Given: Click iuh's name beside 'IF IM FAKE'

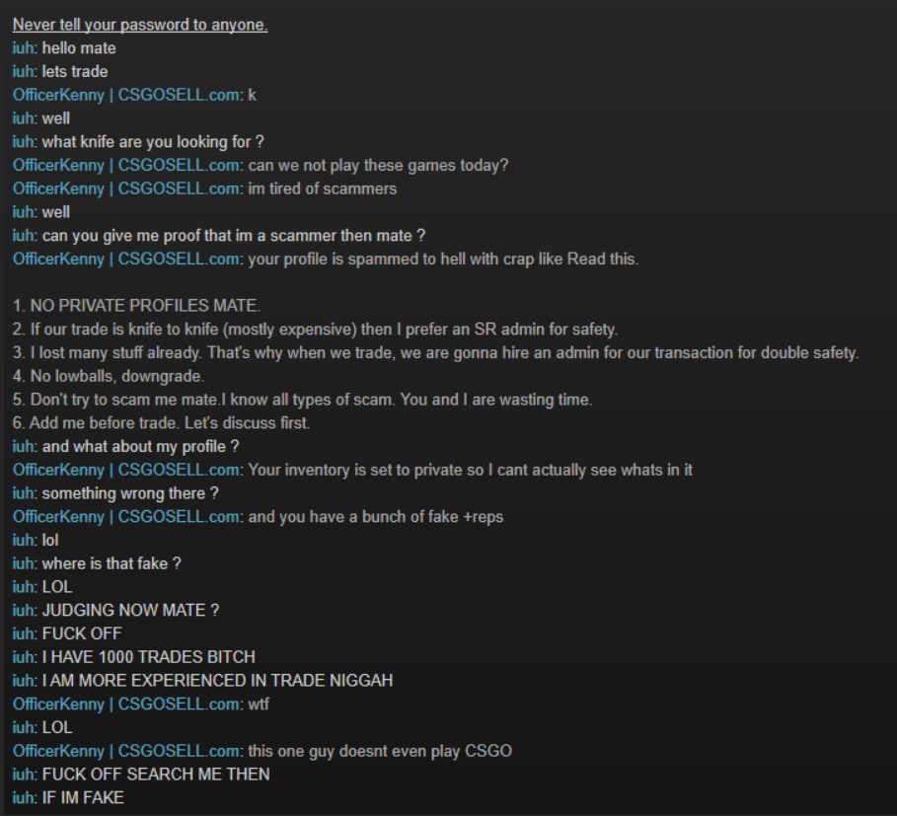Looking at the screenshot, I should pos(24,798).
